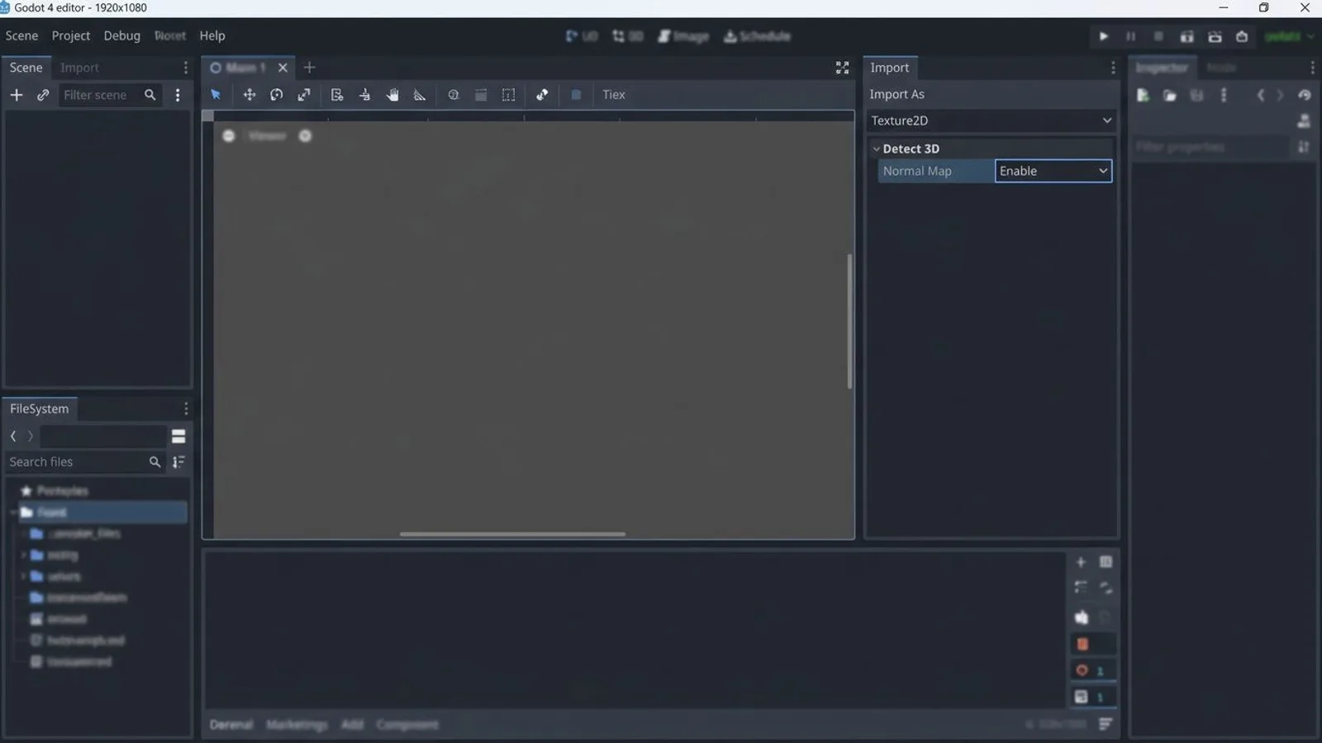The image size is (1322, 743).
Task: Switch to the Import tab beside Scene
Action: 79,68
